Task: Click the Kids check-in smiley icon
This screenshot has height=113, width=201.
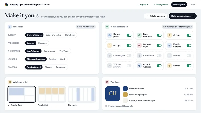Action: [139, 35]
